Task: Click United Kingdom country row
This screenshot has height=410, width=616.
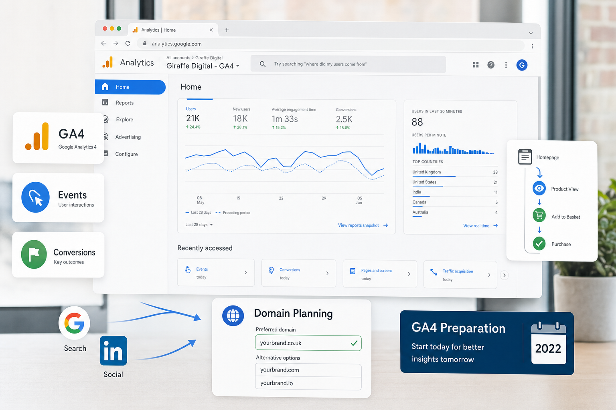Action: point(455,172)
